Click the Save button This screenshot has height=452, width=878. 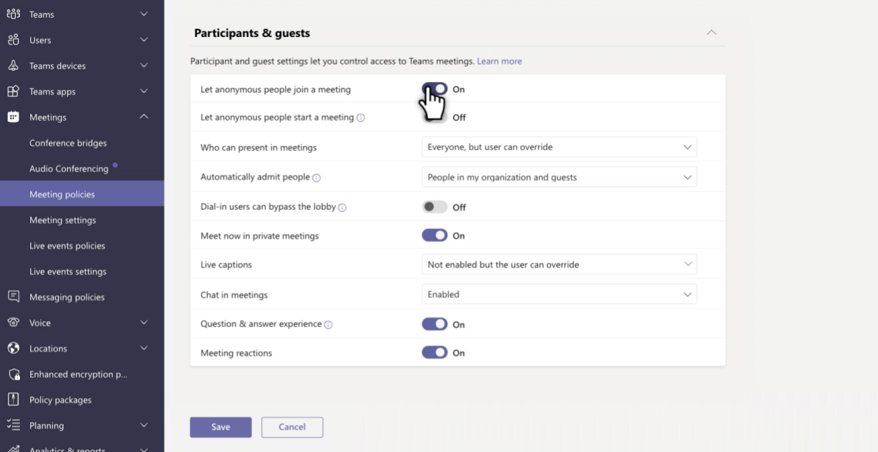(x=221, y=427)
